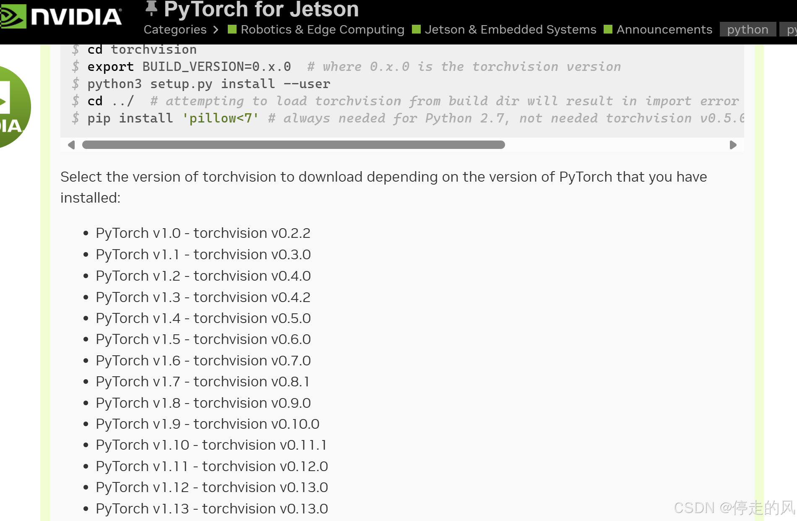This screenshot has width=797, height=521.
Task: Open the Announcements category
Action: tap(664, 29)
